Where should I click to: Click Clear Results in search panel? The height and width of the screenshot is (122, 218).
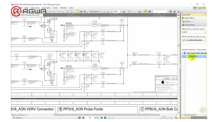pyautogui.click(x=188, y=25)
